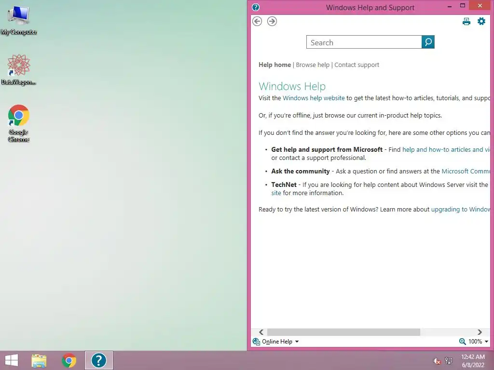Click inside the Search input field

tap(364, 42)
